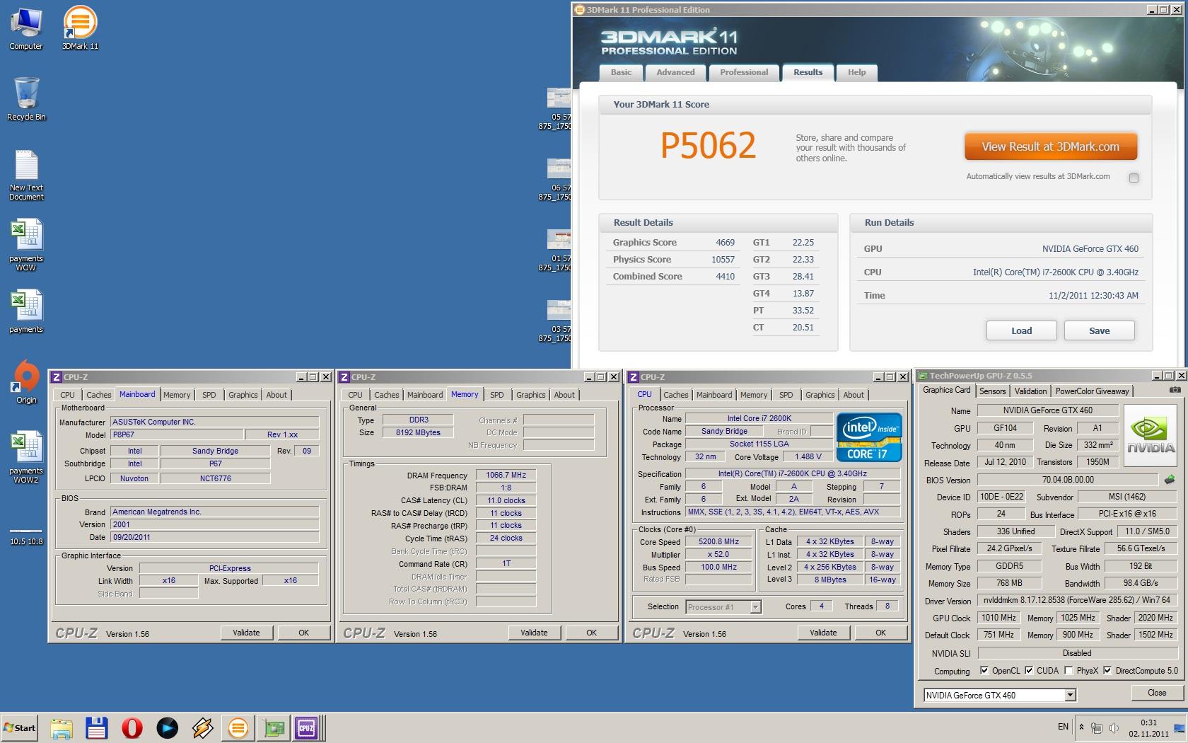Click Validate in Mainboard CPU-Z window
This screenshot has width=1188, height=743.
click(x=246, y=633)
